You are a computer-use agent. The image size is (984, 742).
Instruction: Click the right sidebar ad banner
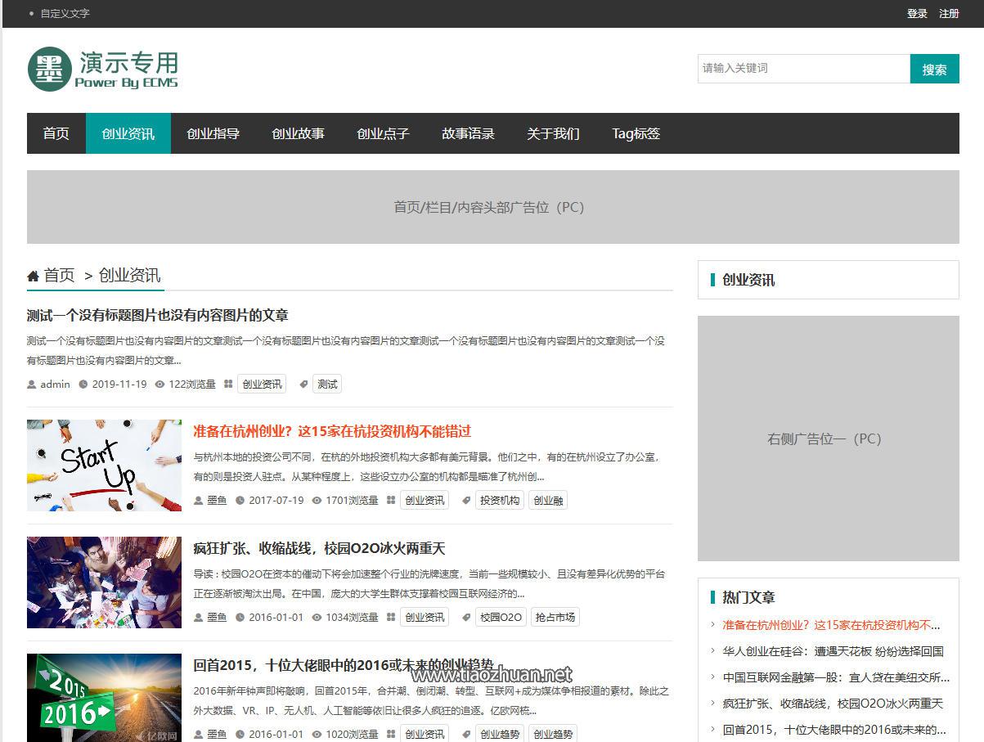[x=828, y=438]
